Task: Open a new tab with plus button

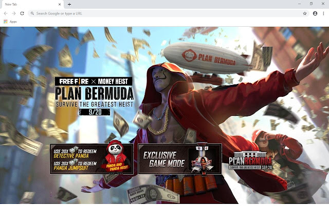Action: point(69,4)
